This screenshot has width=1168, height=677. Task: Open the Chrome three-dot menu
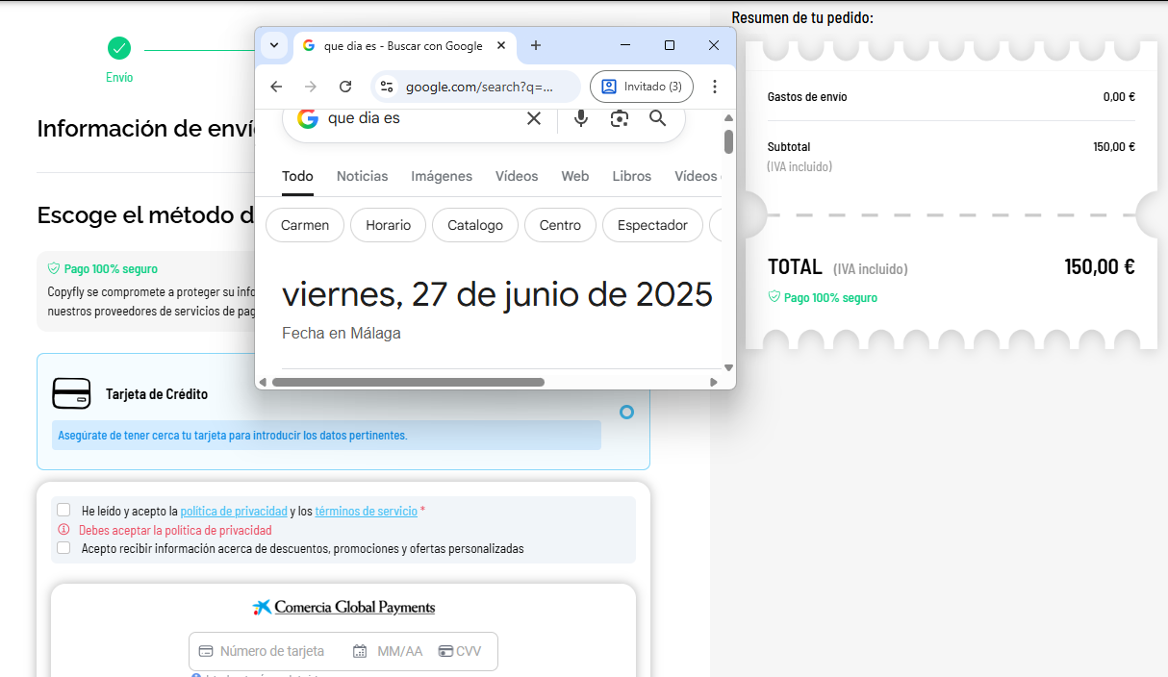[x=714, y=87]
